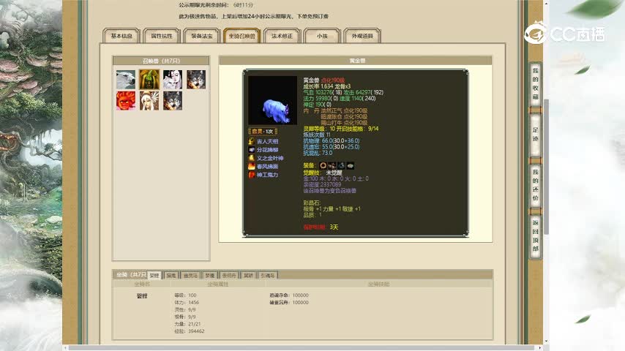Click the 亲密度 2337089 line
625x351 pixels.
(322, 184)
